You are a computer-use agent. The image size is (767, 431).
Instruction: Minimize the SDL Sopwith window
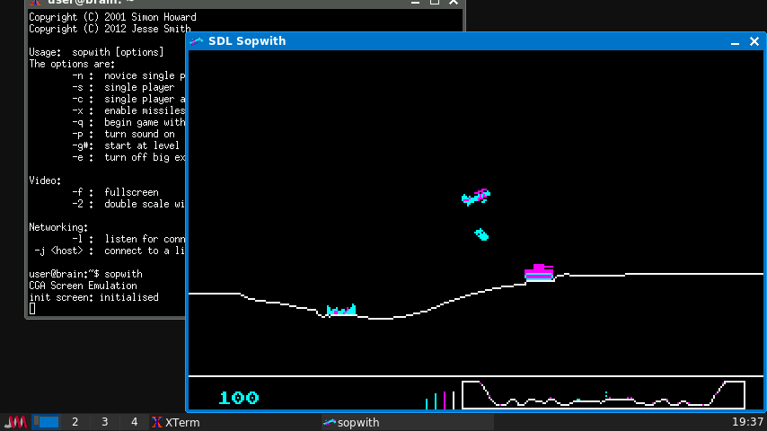[734, 41]
